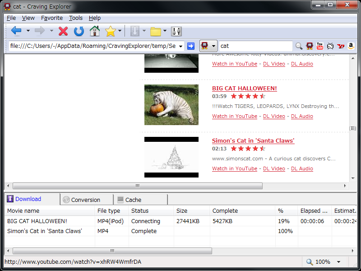
Task: Search on Niconico using the TV icon
Action: pos(330,46)
